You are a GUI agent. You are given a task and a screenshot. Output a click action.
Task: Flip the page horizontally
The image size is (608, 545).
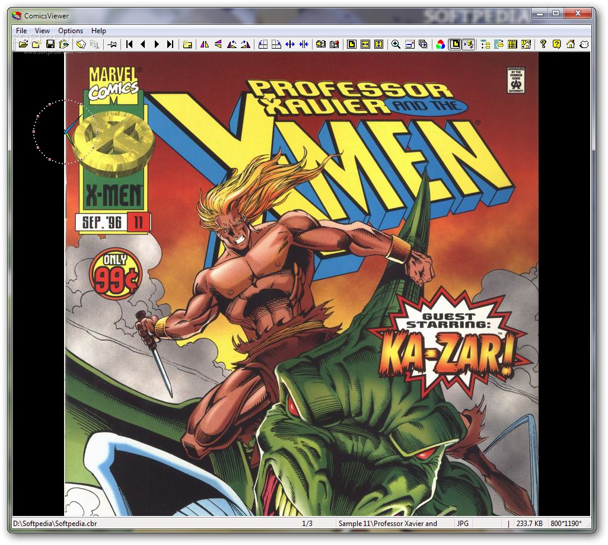205,44
